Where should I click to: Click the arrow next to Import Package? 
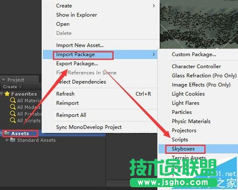tap(154, 54)
